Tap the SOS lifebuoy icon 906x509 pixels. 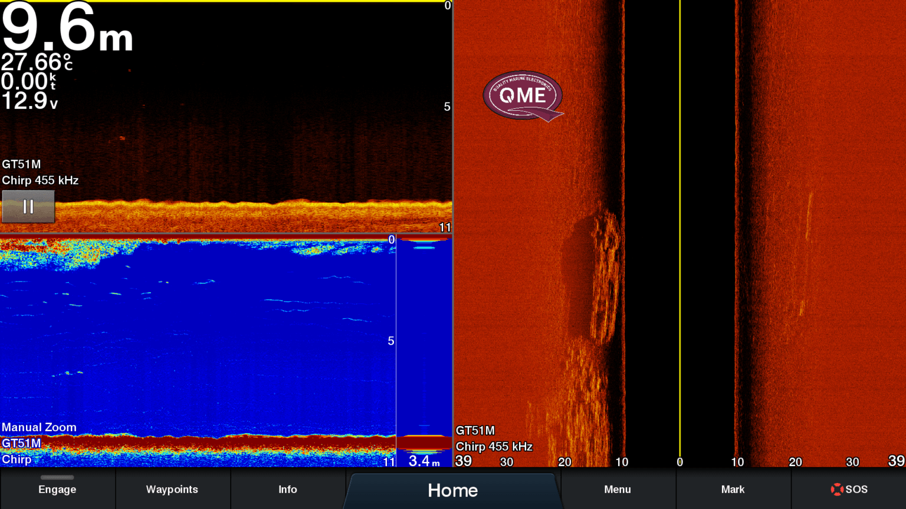[836, 489]
